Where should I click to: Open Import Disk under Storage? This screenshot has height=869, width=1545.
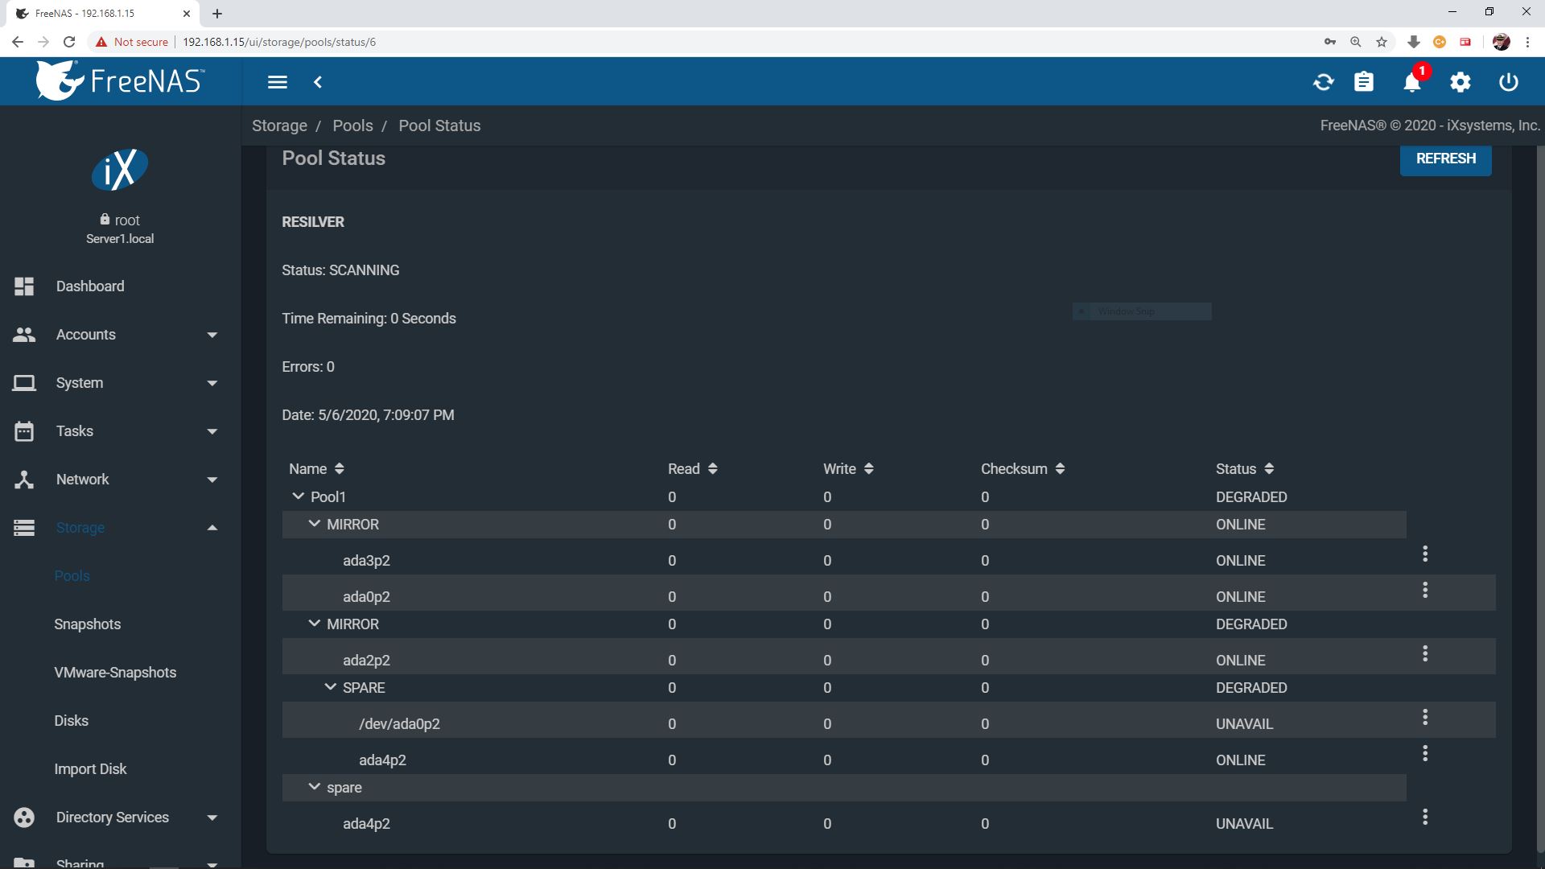click(90, 769)
